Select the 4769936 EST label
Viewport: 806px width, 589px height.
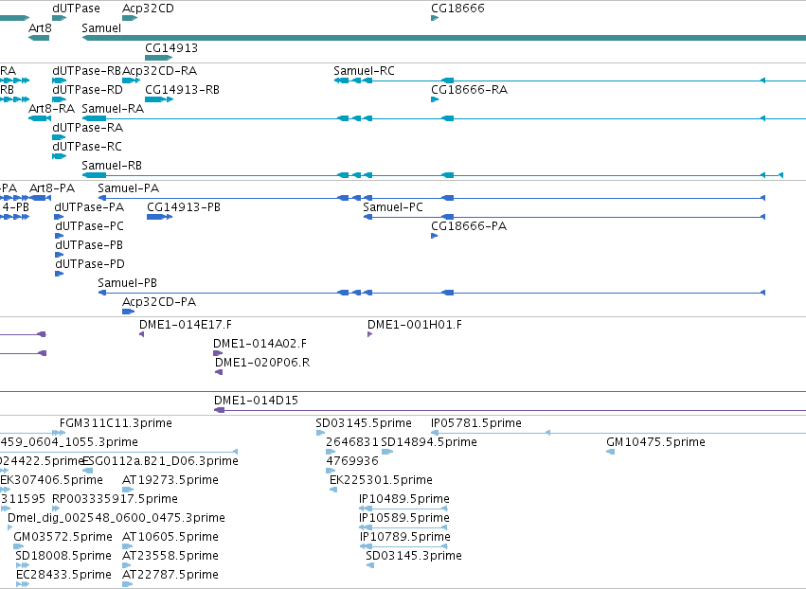pos(352,461)
